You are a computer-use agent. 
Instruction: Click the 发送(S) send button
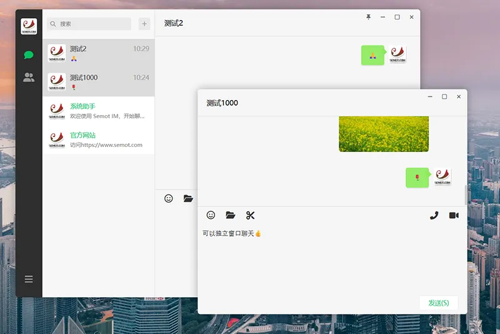438,303
